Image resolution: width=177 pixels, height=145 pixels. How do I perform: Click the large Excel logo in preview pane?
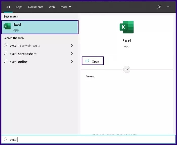(126, 27)
